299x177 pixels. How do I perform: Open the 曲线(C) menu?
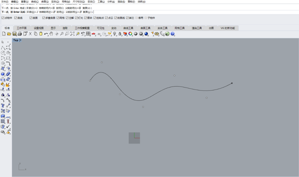(35, 2)
